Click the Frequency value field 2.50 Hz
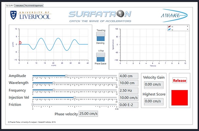 pos(128,91)
